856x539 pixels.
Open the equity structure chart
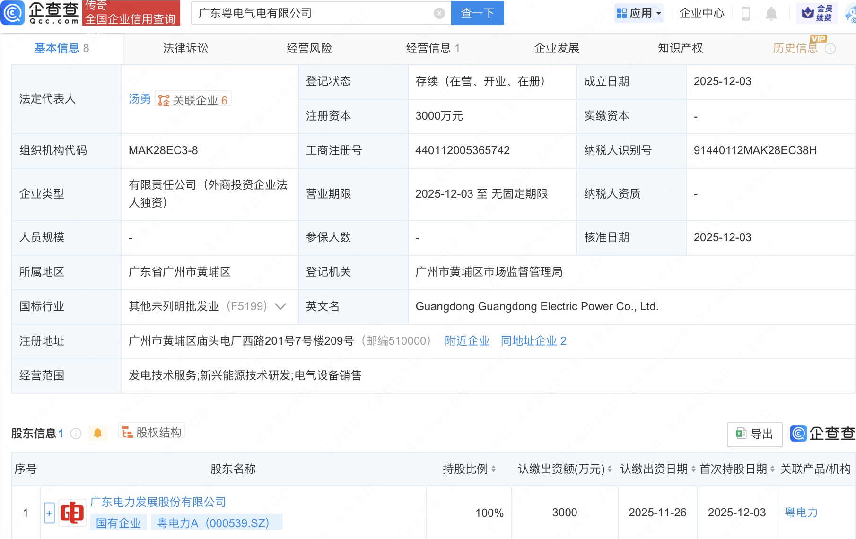point(152,432)
